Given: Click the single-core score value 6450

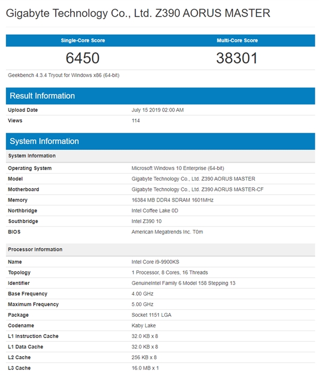Looking at the screenshot, I should pos(83,58).
